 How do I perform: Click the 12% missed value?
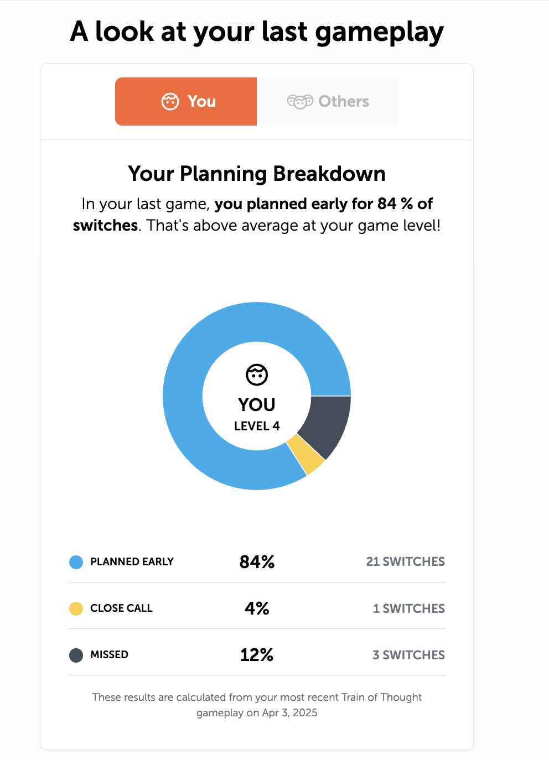(257, 655)
